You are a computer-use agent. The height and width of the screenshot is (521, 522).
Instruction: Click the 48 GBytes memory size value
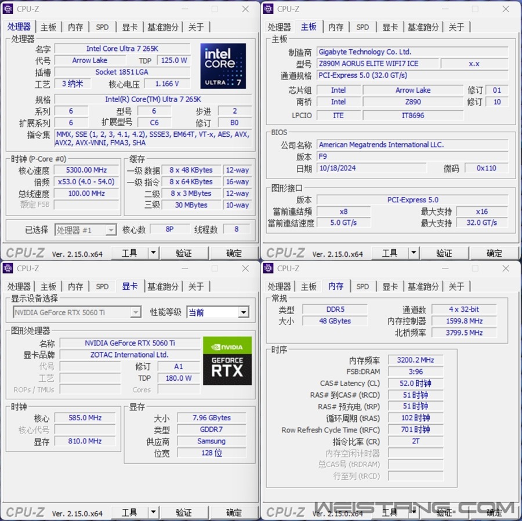(x=335, y=320)
